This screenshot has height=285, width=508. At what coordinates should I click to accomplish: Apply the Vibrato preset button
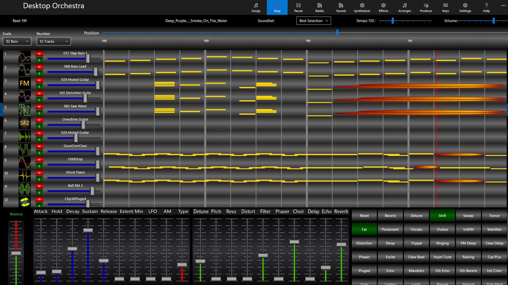(x=416, y=229)
